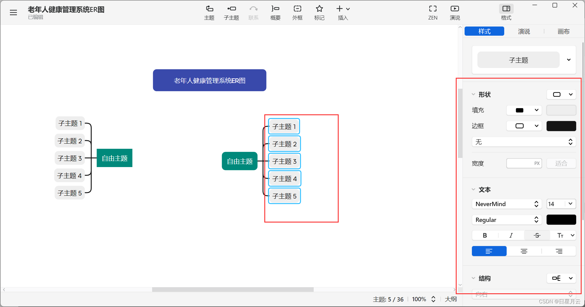Click the right arrow of horizontal scrollbar
Screen dimensions: 585x307
[x=455, y=290]
